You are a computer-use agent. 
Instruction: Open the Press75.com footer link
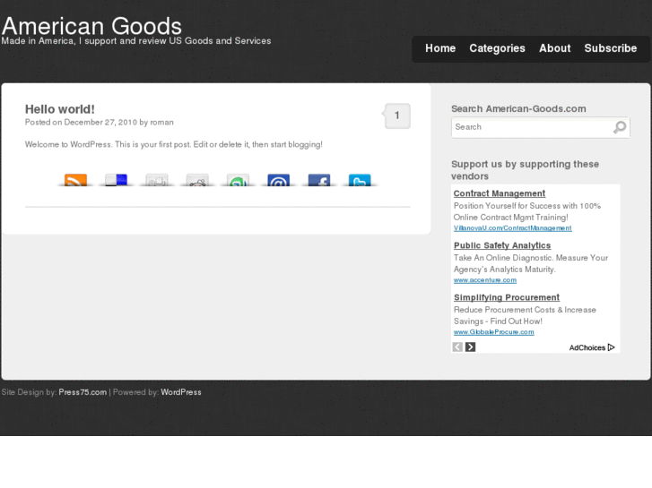83,392
